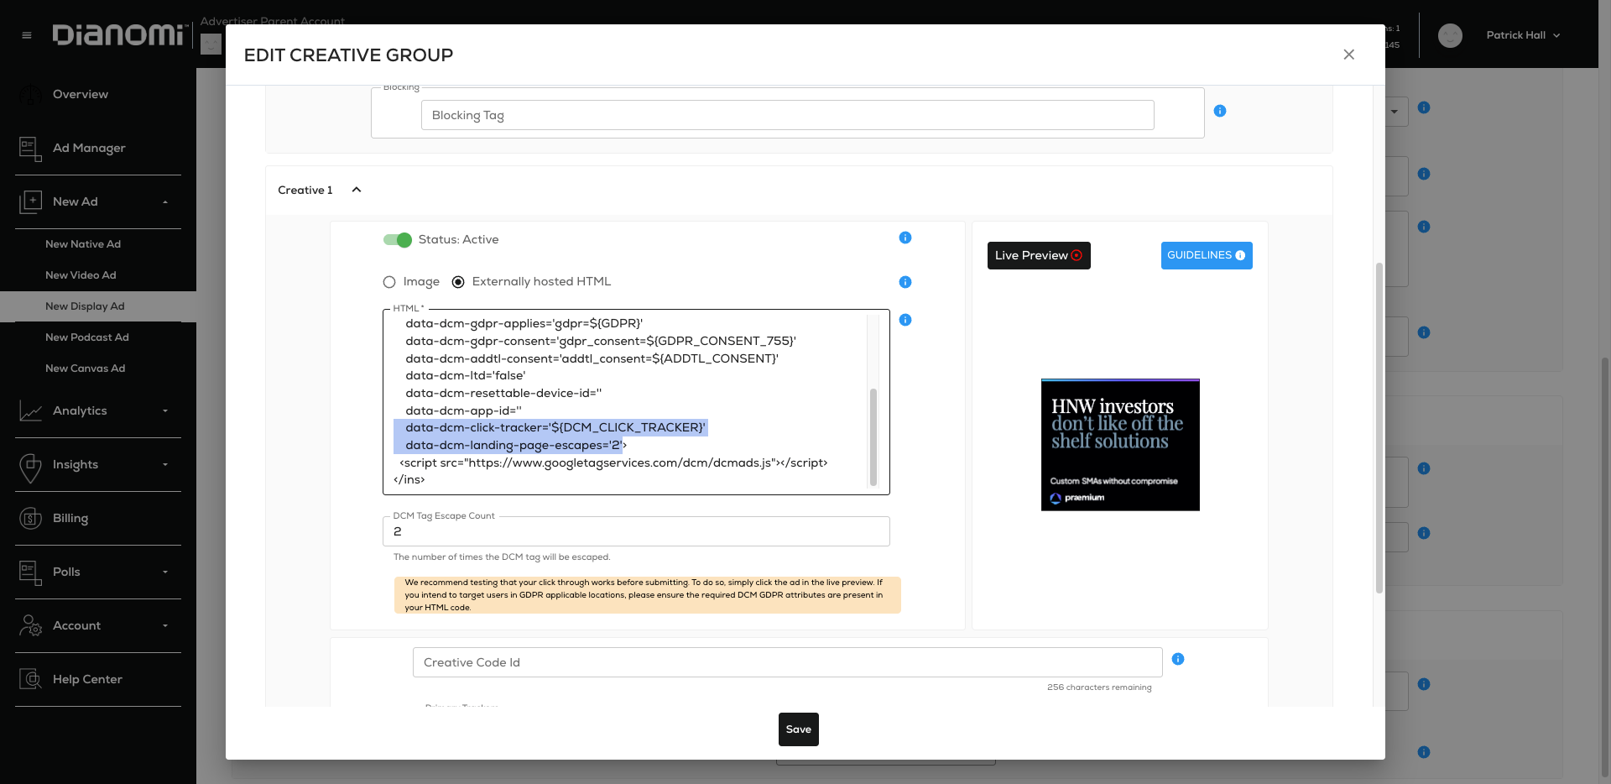The height and width of the screenshot is (784, 1611).
Task: Open New Canvas Ad menu item
Action: pos(85,368)
